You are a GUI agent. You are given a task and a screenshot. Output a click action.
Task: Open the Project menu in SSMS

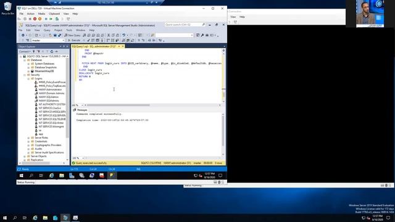[58, 30]
